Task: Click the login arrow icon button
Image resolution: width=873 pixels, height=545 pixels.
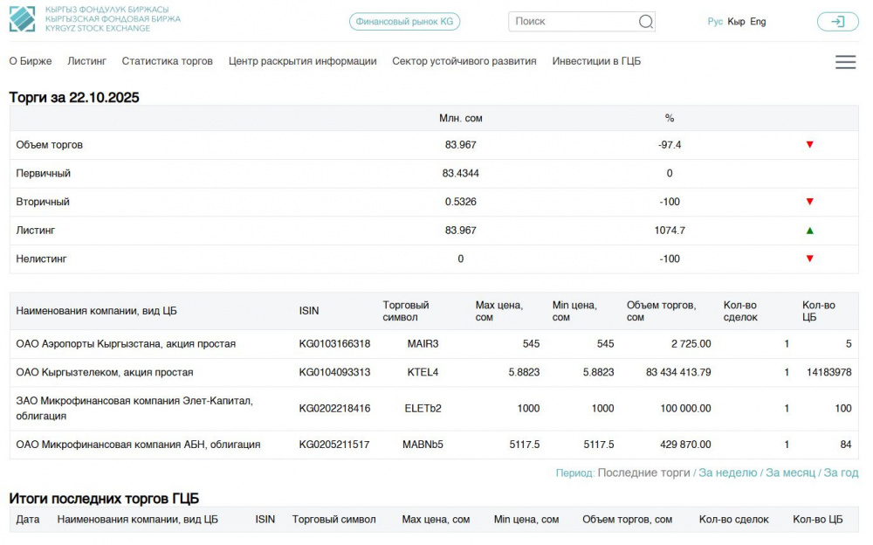Action: click(x=837, y=22)
